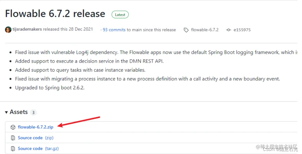Viewport: 302px width, 154px height.
Task: Click the commit icon before e155975
Action: pyautogui.click(x=229, y=30)
